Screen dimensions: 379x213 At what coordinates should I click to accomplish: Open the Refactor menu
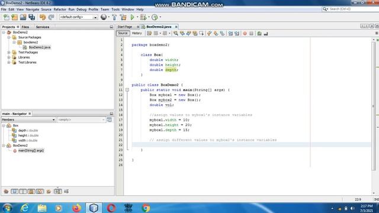(x=60, y=9)
